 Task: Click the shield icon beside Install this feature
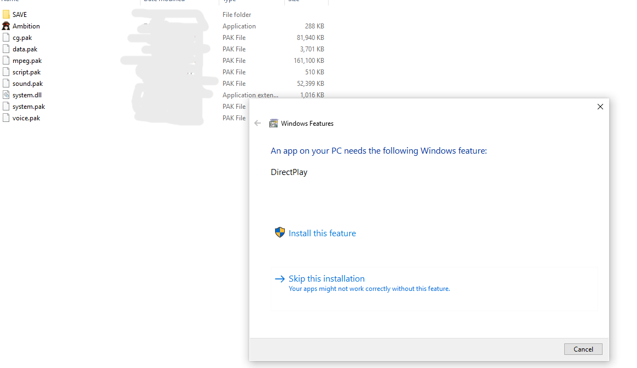280,232
